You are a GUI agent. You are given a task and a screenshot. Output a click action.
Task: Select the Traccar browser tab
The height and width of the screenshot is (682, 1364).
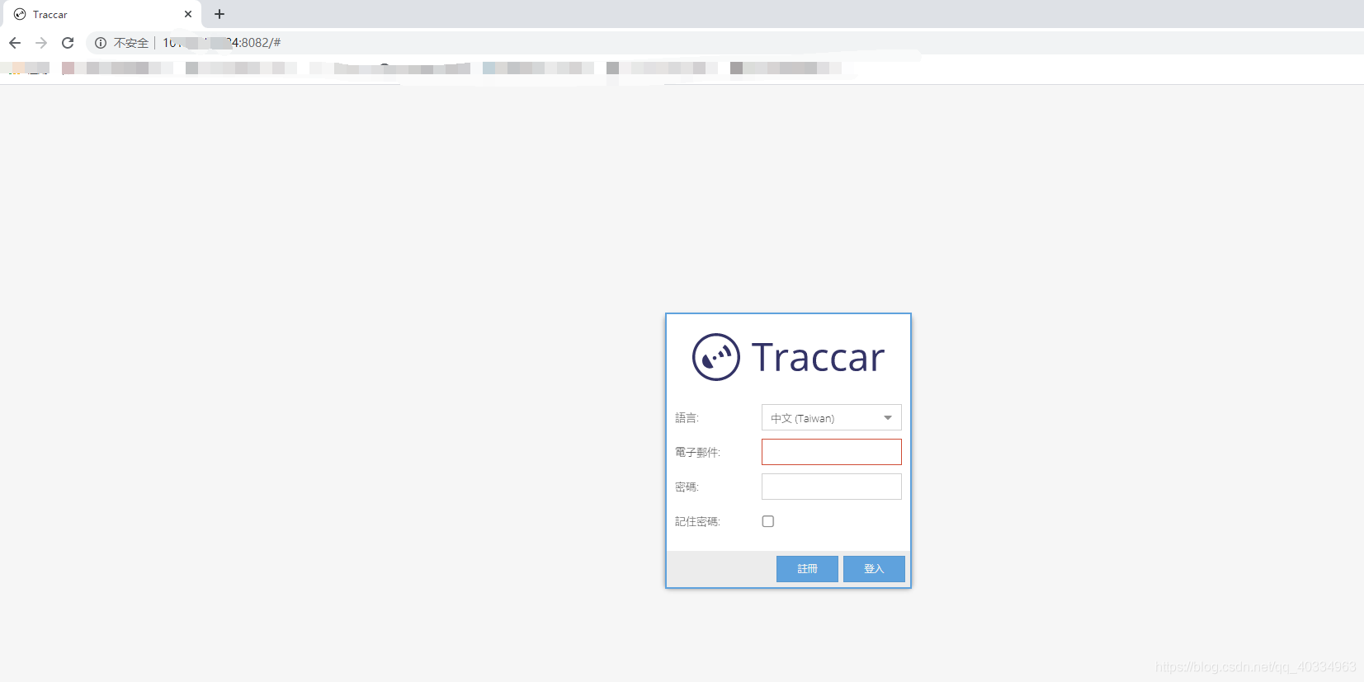101,14
